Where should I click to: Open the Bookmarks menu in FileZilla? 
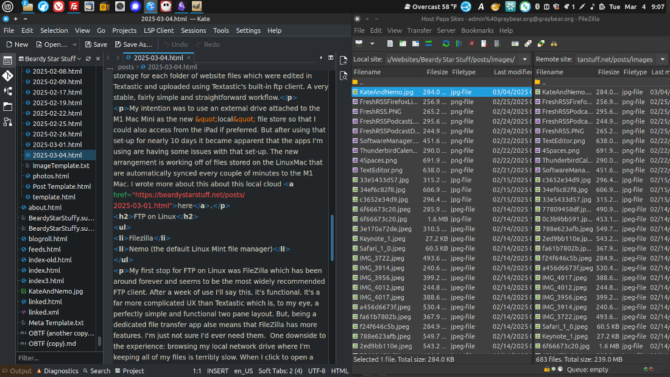point(477,30)
